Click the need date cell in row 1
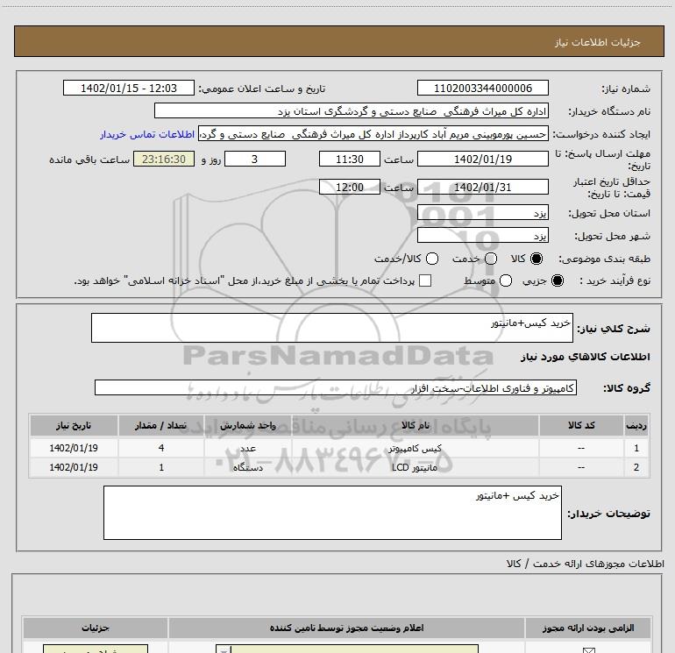 click(x=74, y=448)
